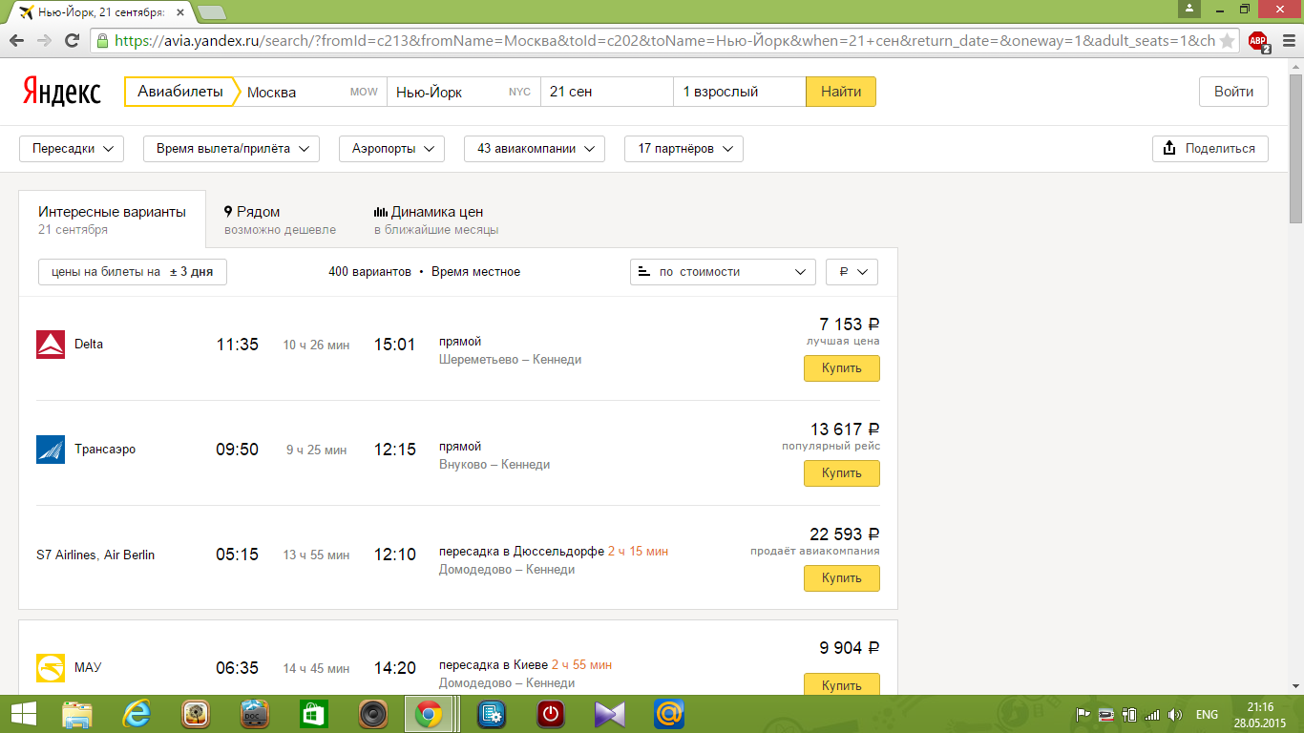Bookmark the page with star icon
The height and width of the screenshot is (733, 1304).
1227,41
